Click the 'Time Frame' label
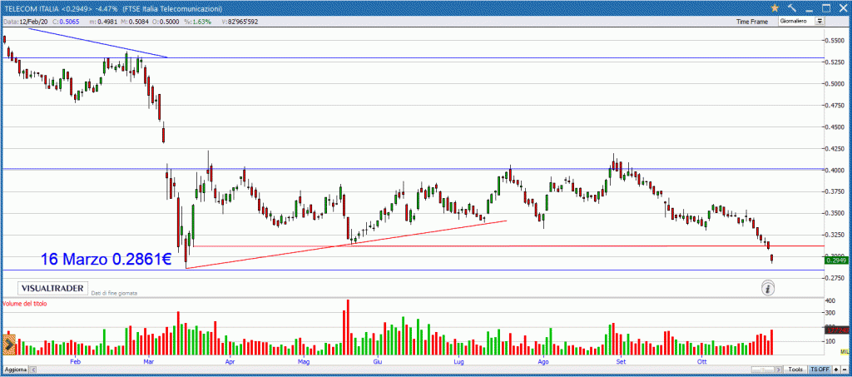852x377 pixels. 752,22
